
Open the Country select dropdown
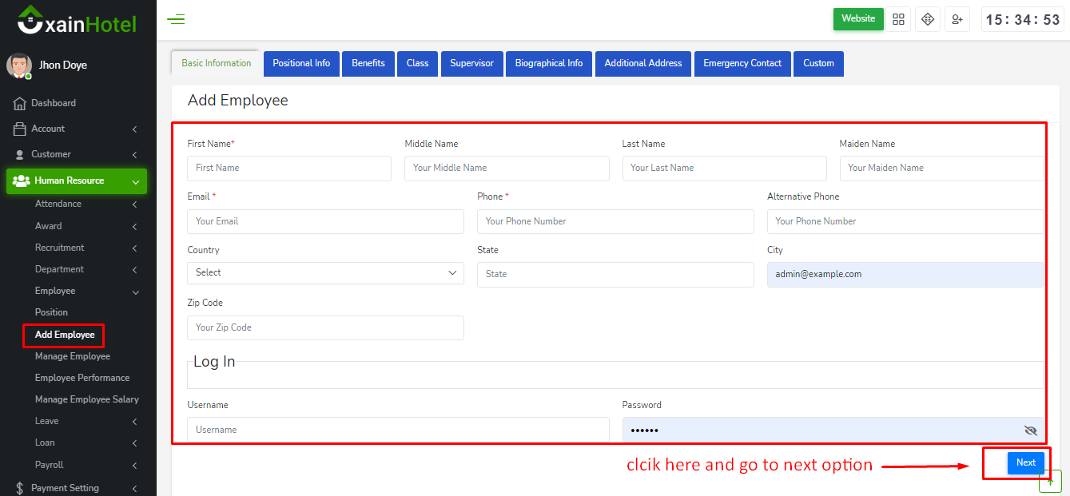(x=325, y=273)
